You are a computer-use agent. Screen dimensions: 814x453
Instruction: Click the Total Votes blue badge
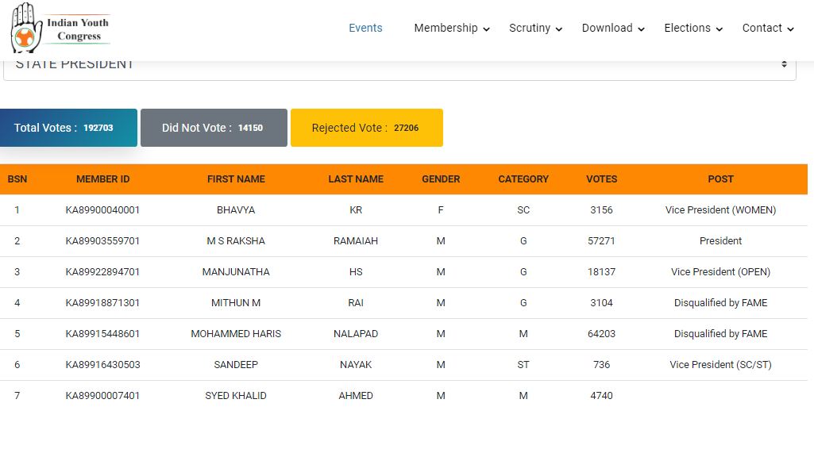click(68, 128)
